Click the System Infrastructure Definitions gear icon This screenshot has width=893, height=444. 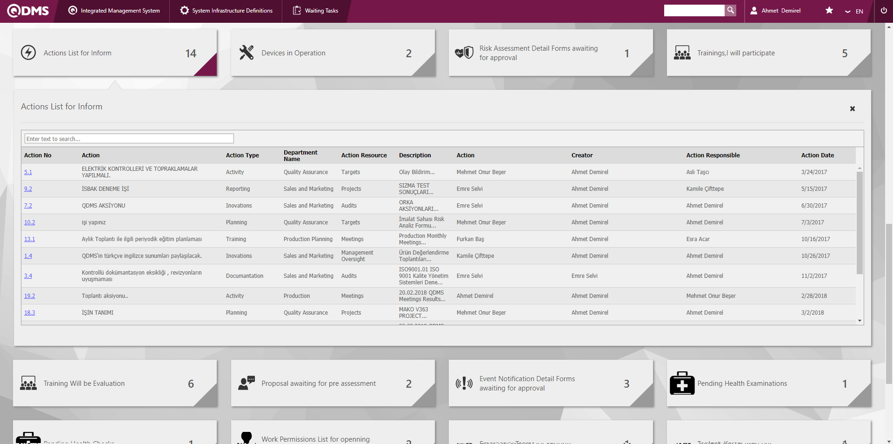point(185,10)
